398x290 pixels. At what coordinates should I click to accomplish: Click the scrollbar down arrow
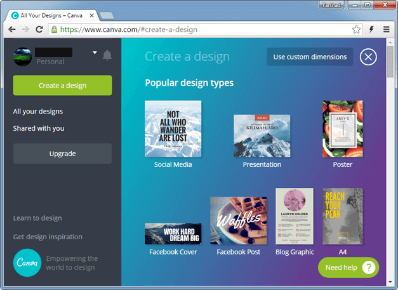390,282
